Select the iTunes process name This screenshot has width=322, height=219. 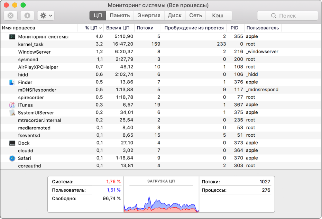25,105
